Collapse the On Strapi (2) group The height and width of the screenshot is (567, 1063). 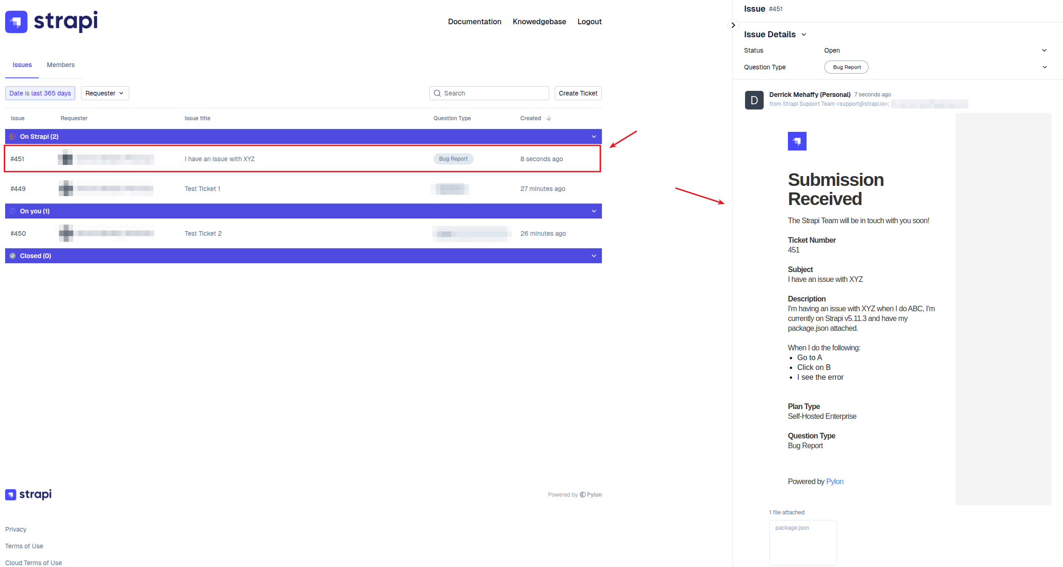[x=594, y=137]
